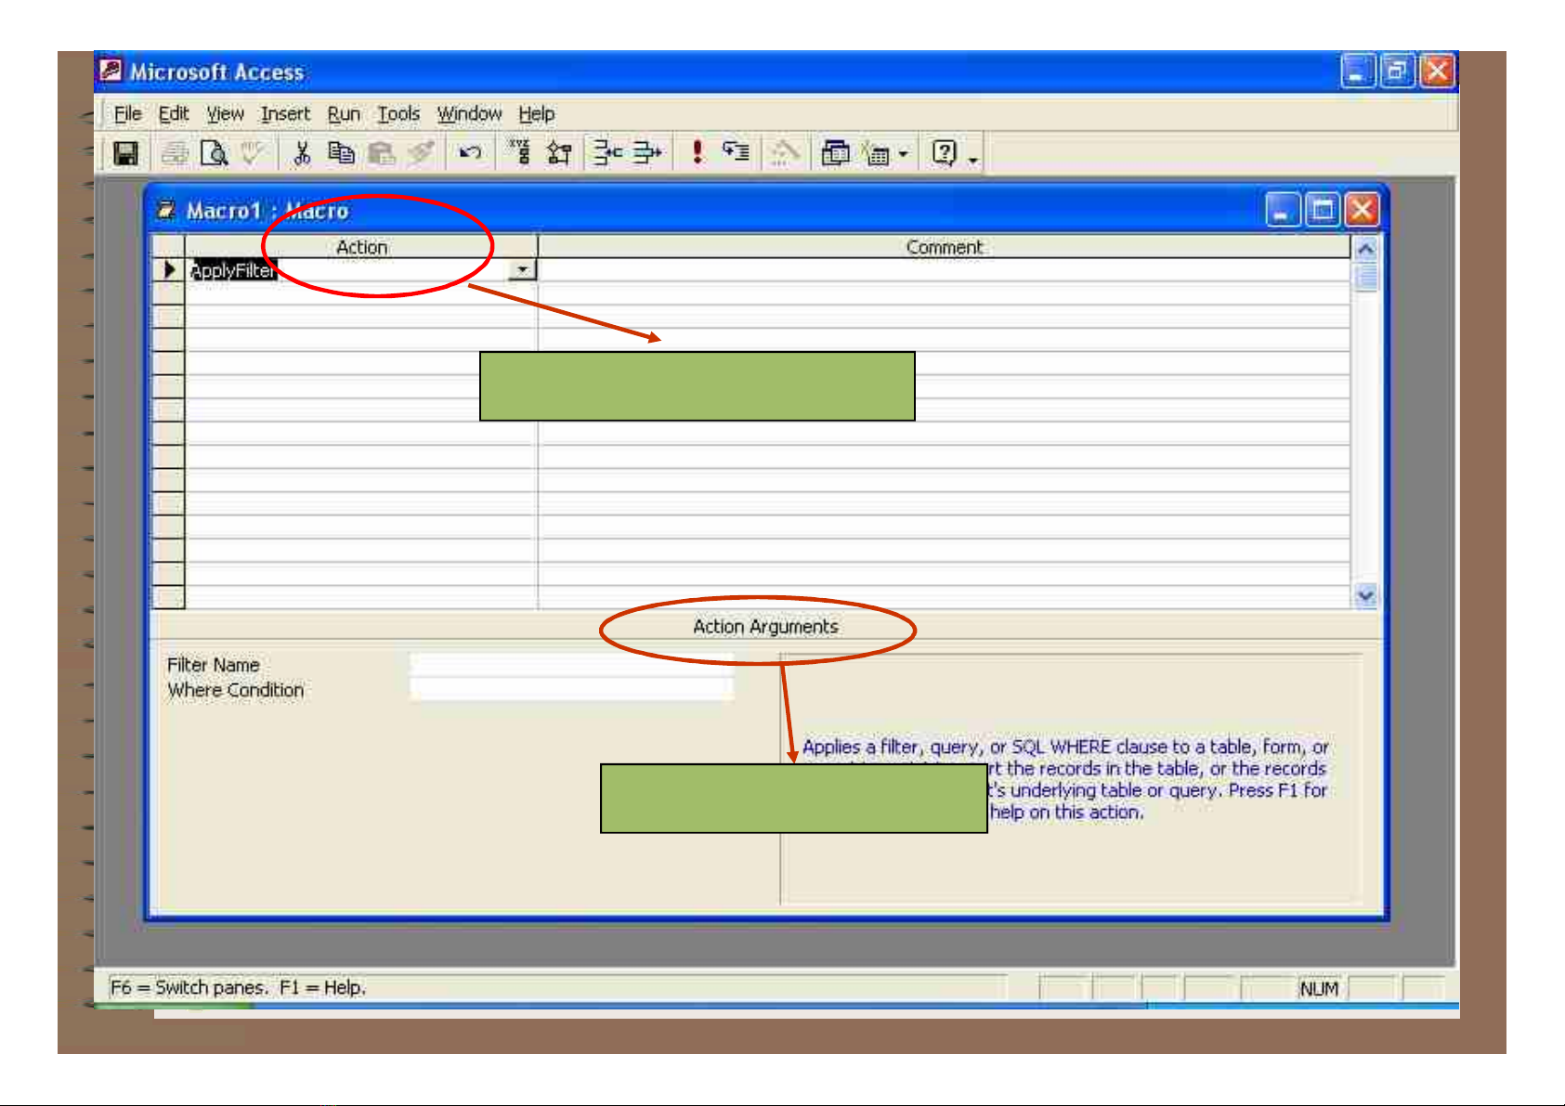Open the Insert menu
1565x1106 pixels.
coord(285,113)
